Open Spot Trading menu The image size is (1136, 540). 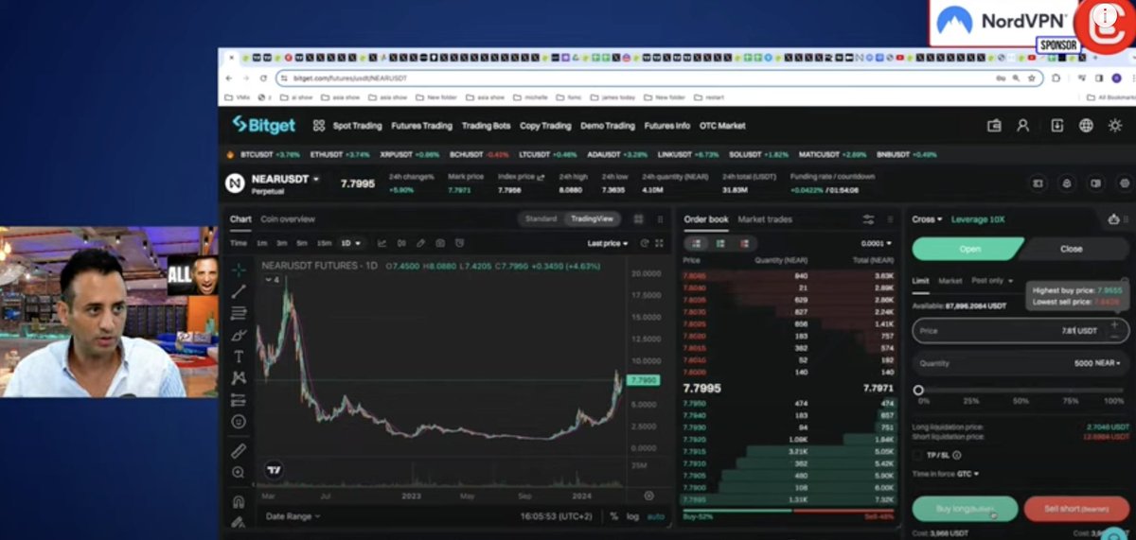(x=358, y=125)
